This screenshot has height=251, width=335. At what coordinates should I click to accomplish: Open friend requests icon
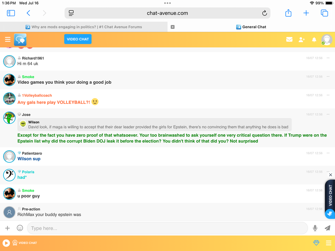click(302, 40)
